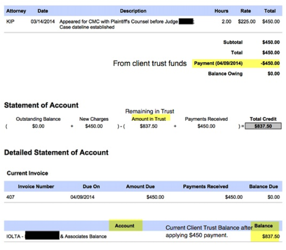Click the Balance Owing label

click(x=225, y=73)
